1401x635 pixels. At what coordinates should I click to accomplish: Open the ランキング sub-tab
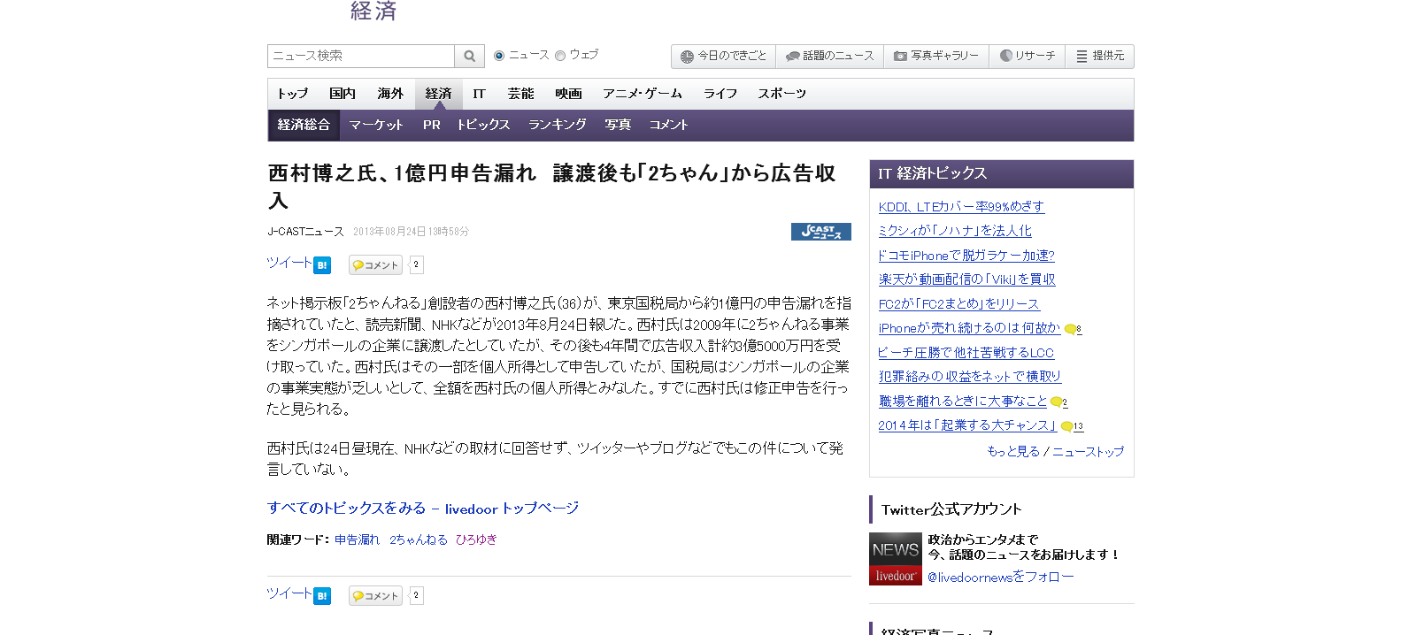click(558, 126)
